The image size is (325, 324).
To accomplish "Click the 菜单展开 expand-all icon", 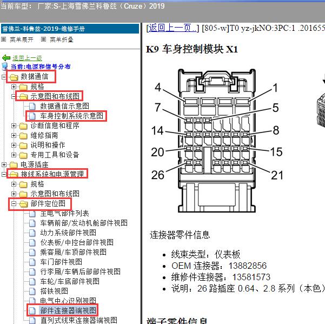I will coord(4,39).
